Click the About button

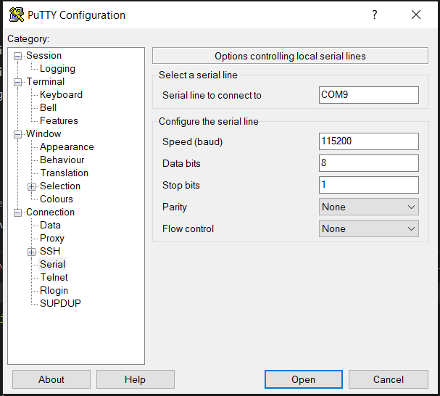click(51, 379)
